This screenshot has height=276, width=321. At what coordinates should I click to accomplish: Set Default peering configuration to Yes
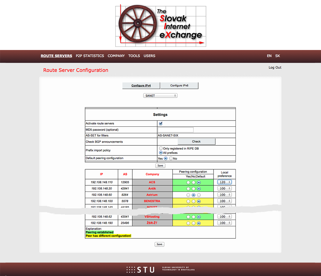pyautogui.click(x=166, y=158)
